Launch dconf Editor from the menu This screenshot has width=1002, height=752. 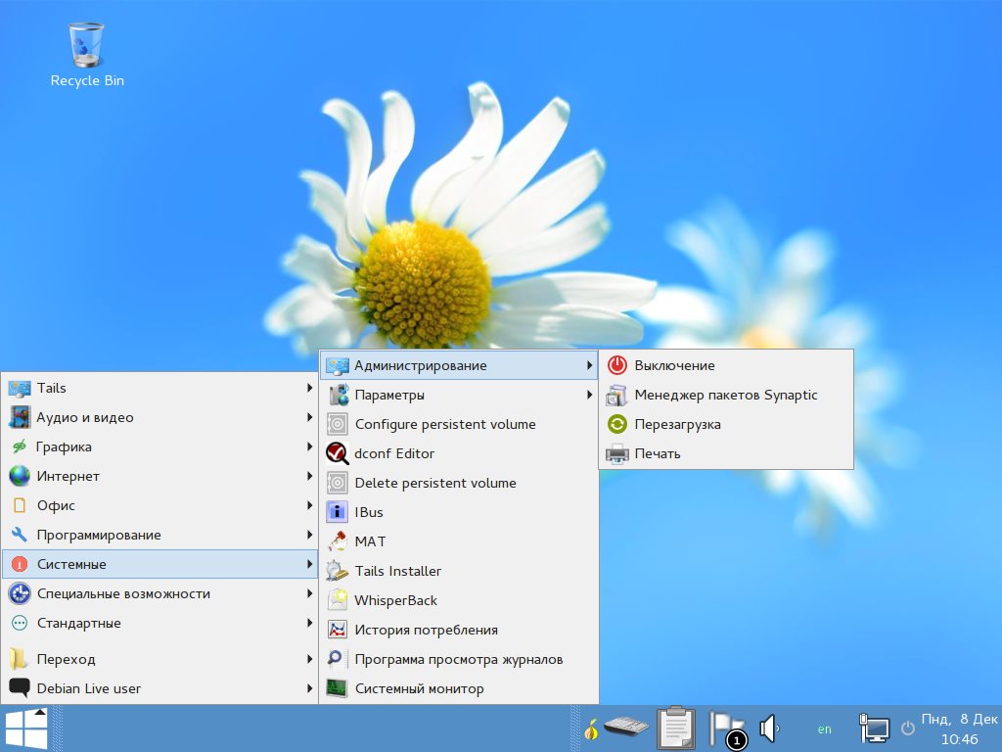click(x=394, y=453)
